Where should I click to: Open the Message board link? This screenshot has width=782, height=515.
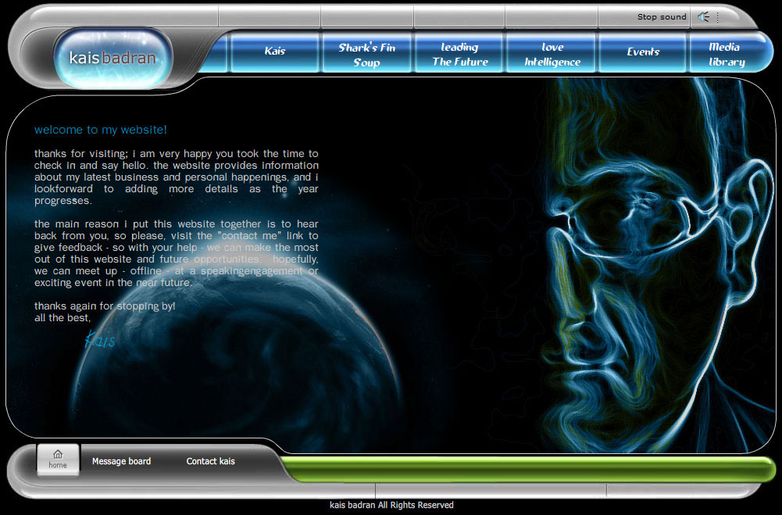pyautogui.click(x=121, y=461)
